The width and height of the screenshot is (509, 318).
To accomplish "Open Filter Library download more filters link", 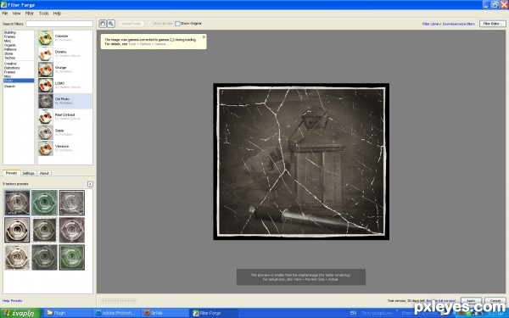I will click(448, 24).
